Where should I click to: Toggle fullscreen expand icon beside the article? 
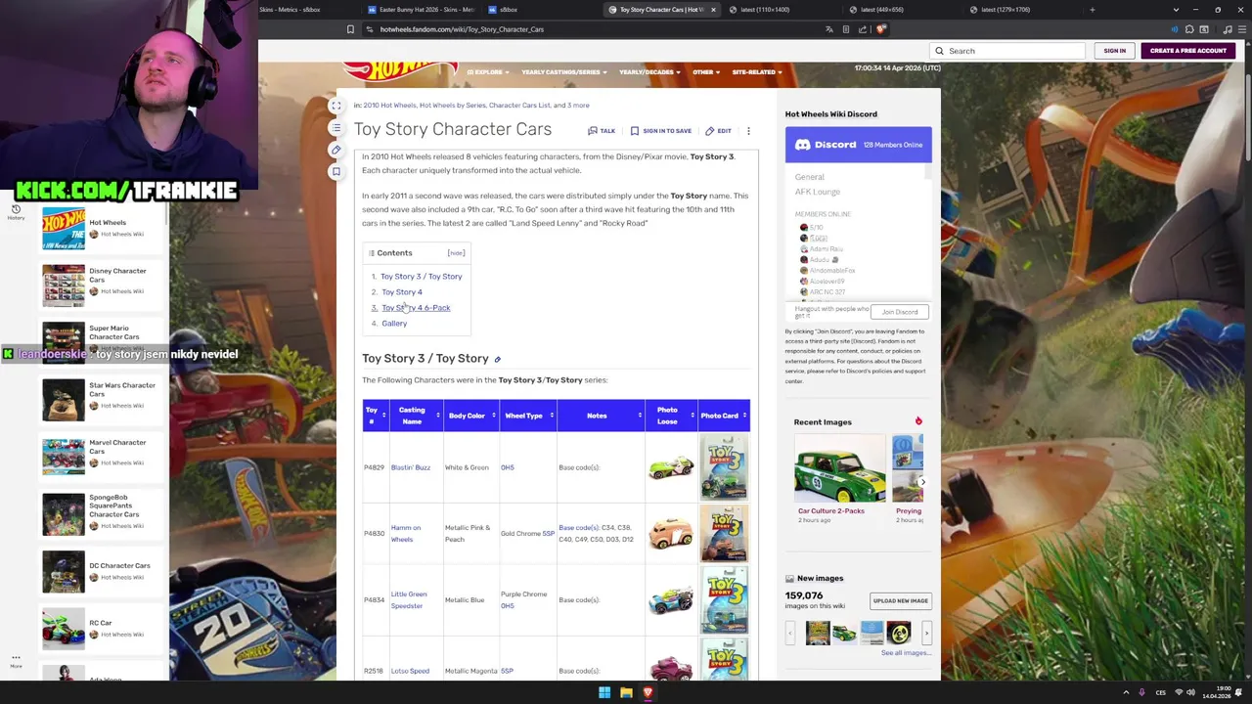pos(335,106)
